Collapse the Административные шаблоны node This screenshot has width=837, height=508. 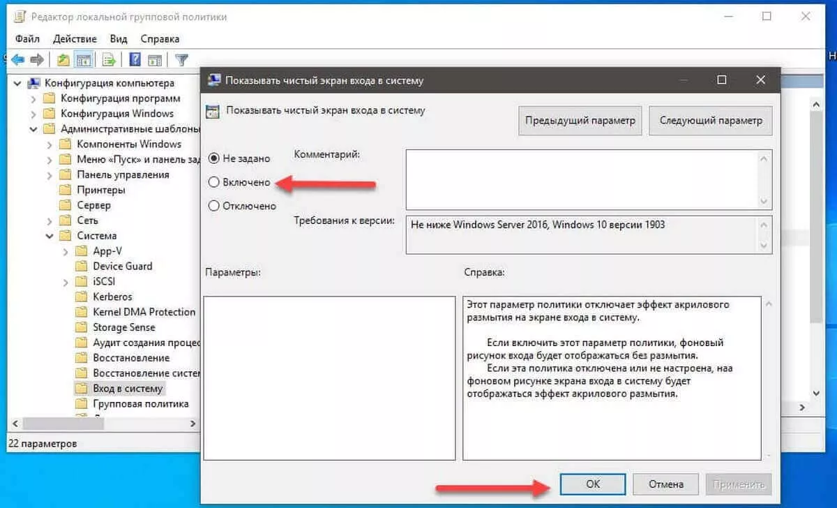pos(33,129)
